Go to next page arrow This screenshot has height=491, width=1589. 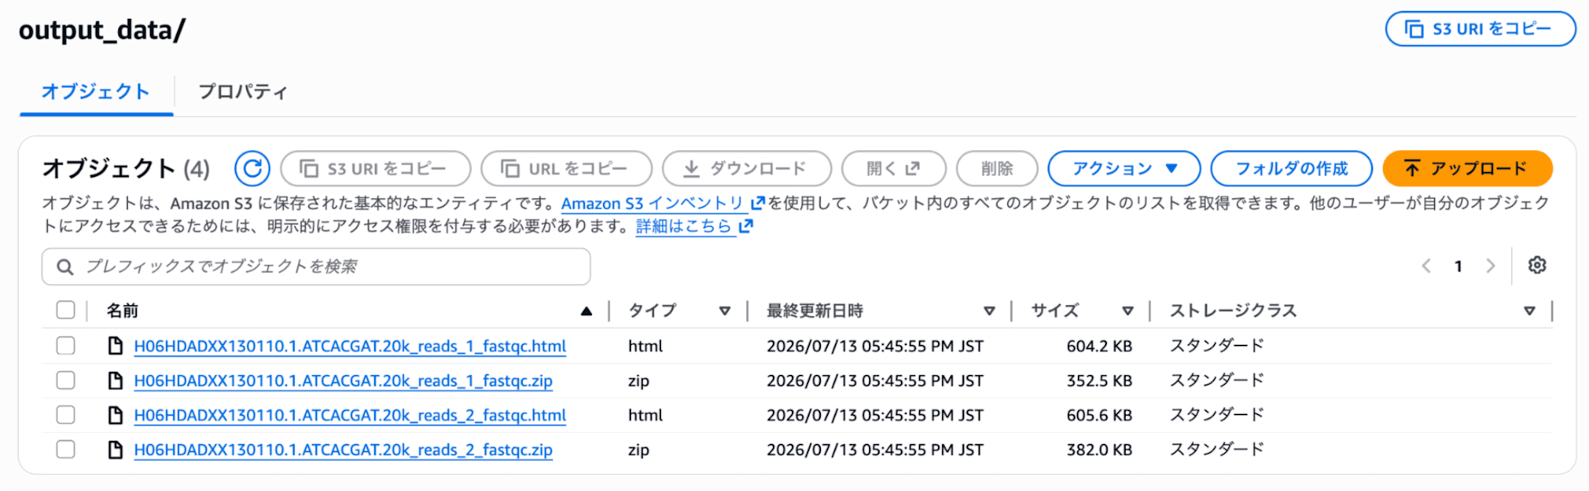(x=1490, y=266)
